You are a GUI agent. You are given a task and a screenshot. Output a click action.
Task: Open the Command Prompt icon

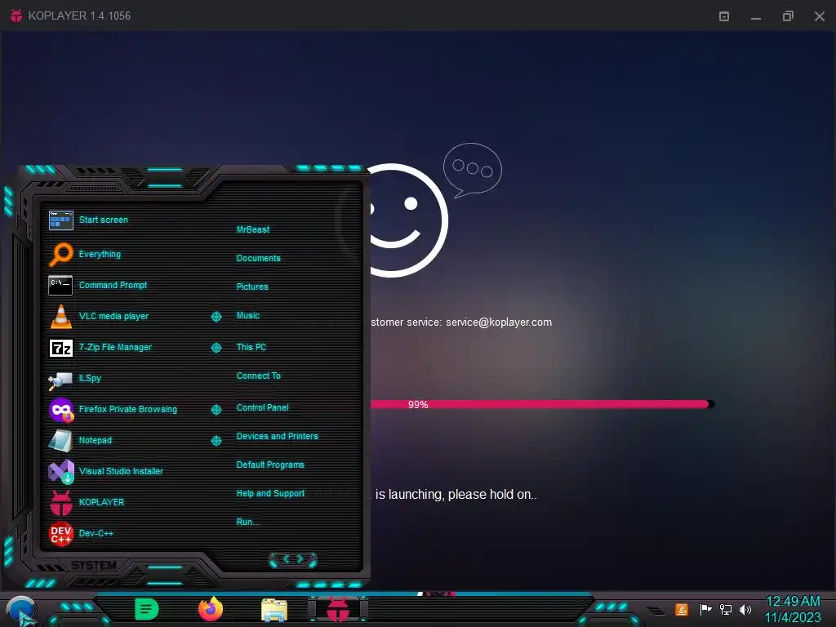point(60,285)
